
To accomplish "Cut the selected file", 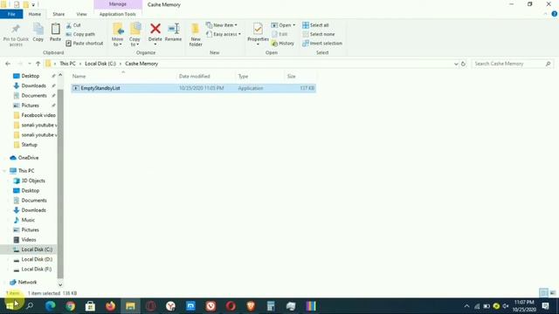I will (73, 25).
